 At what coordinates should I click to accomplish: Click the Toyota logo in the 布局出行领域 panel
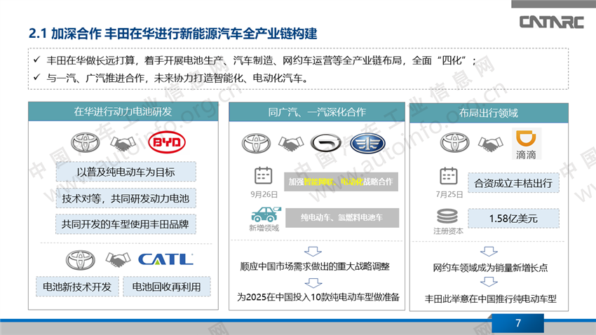pos(454,143)
